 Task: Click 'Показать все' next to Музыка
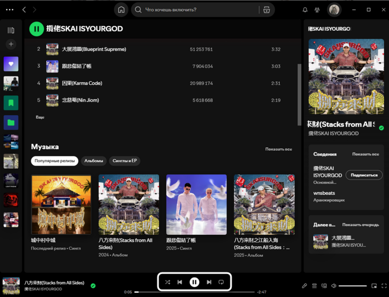coord(278,149)
